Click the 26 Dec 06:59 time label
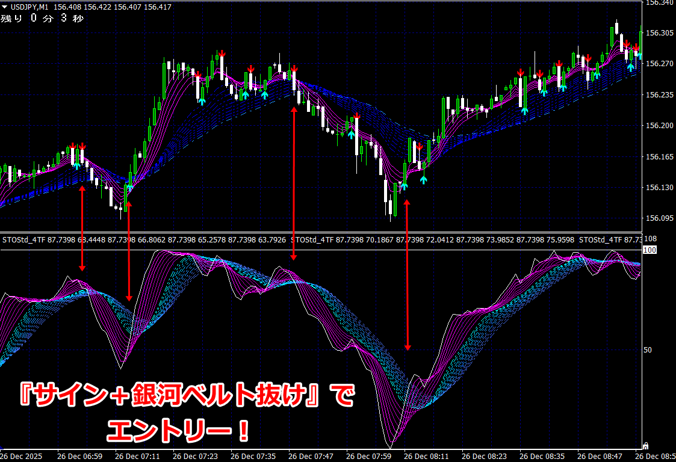This screenshot has width=676, height=462. [x=79, y=456]
